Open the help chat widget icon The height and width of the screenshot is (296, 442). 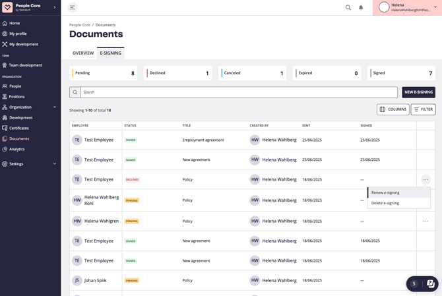(430, 283)
